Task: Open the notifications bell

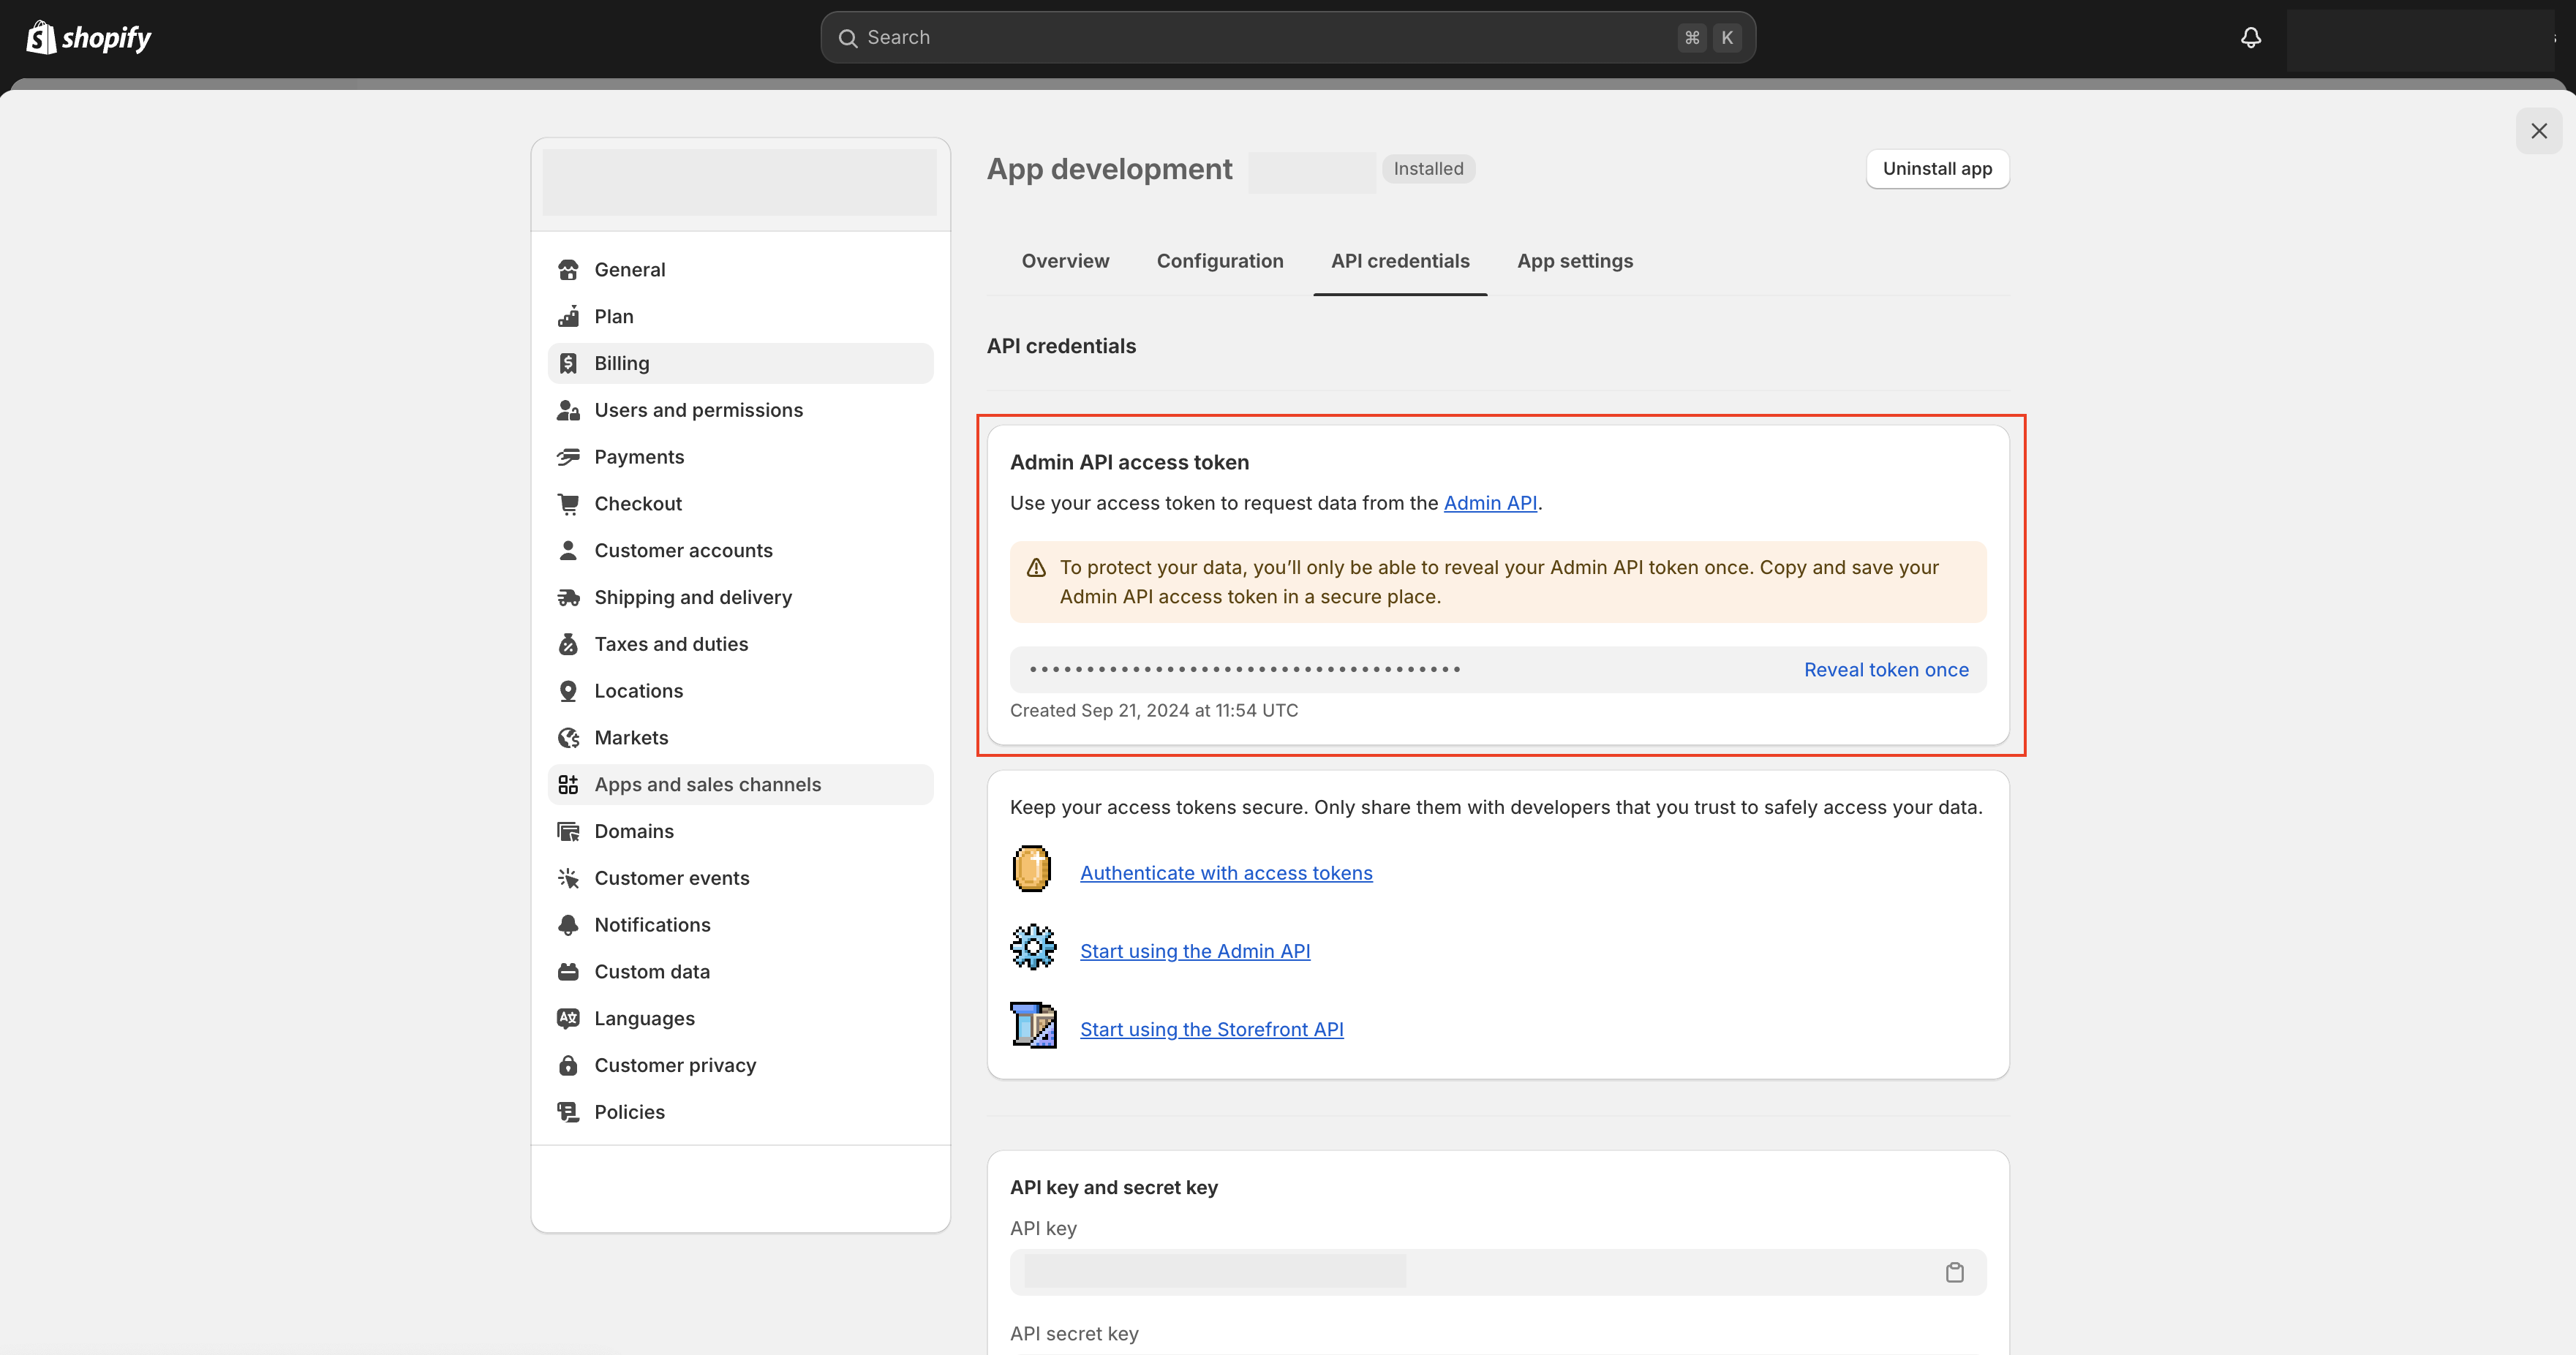Action: pyautogui.click(x=2250, y=38)
